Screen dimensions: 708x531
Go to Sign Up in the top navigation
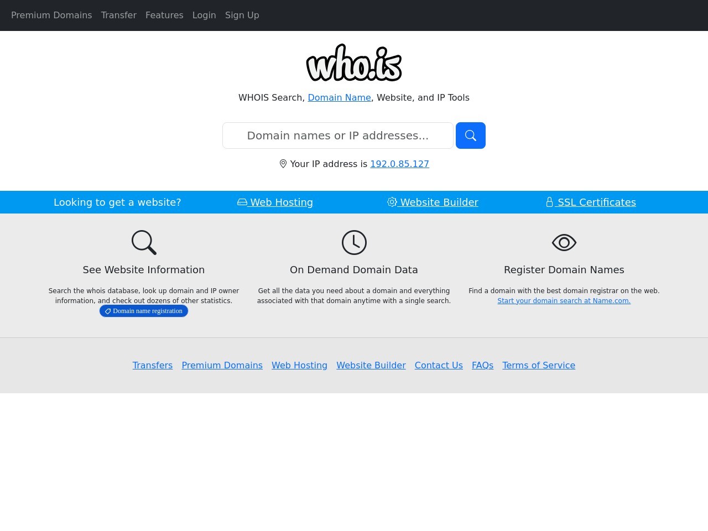[x=242, y=15]
